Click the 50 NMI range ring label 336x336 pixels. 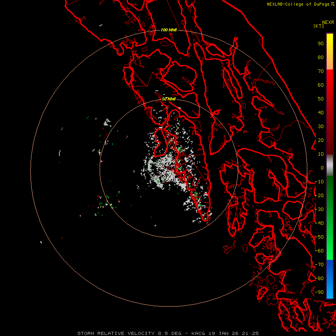tap(169, 99)
